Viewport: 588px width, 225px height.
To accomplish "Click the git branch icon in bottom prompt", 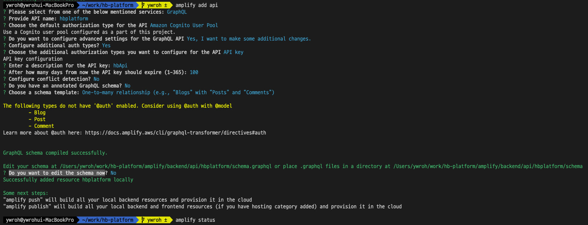I will (x=143, y=220).
